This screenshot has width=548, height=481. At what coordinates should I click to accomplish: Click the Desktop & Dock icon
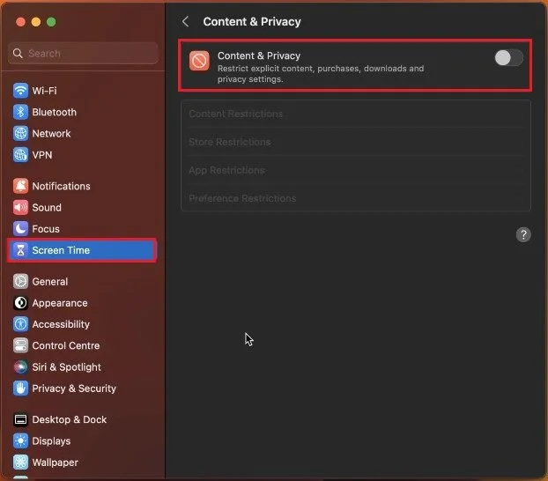(x=20, y=419)
